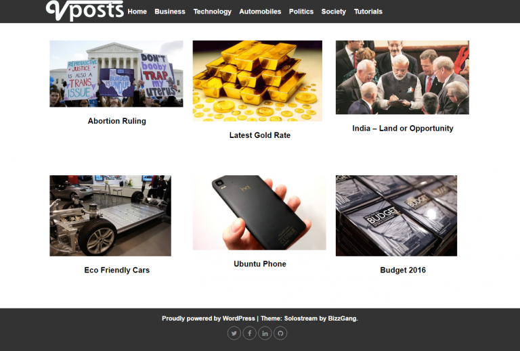The height and width of the screenshot is (351, 520).
Task: Navigate to the Automobiles category
Action: coord(260,11)
